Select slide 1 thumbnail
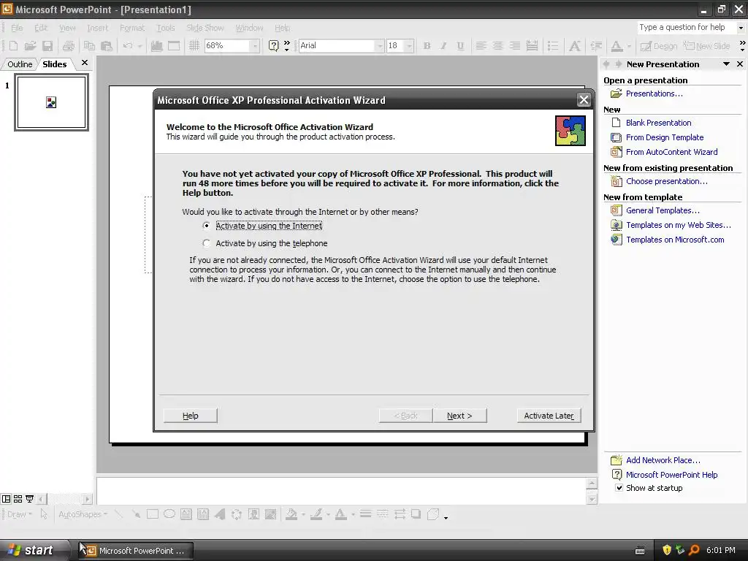Viewport: 748px width, 561px height. (52, 102)
